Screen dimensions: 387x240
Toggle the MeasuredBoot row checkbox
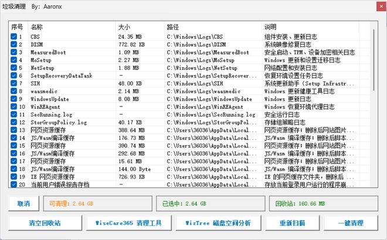(x=13, y=52)
